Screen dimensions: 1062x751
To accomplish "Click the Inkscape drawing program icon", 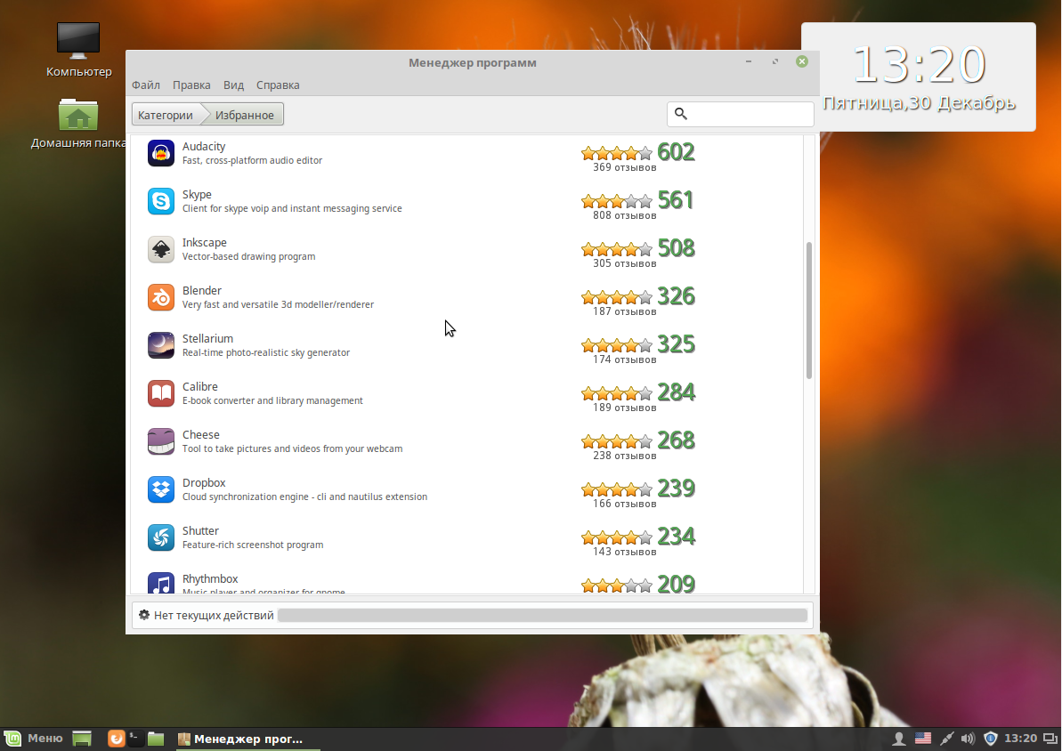I will click(160, 249).
